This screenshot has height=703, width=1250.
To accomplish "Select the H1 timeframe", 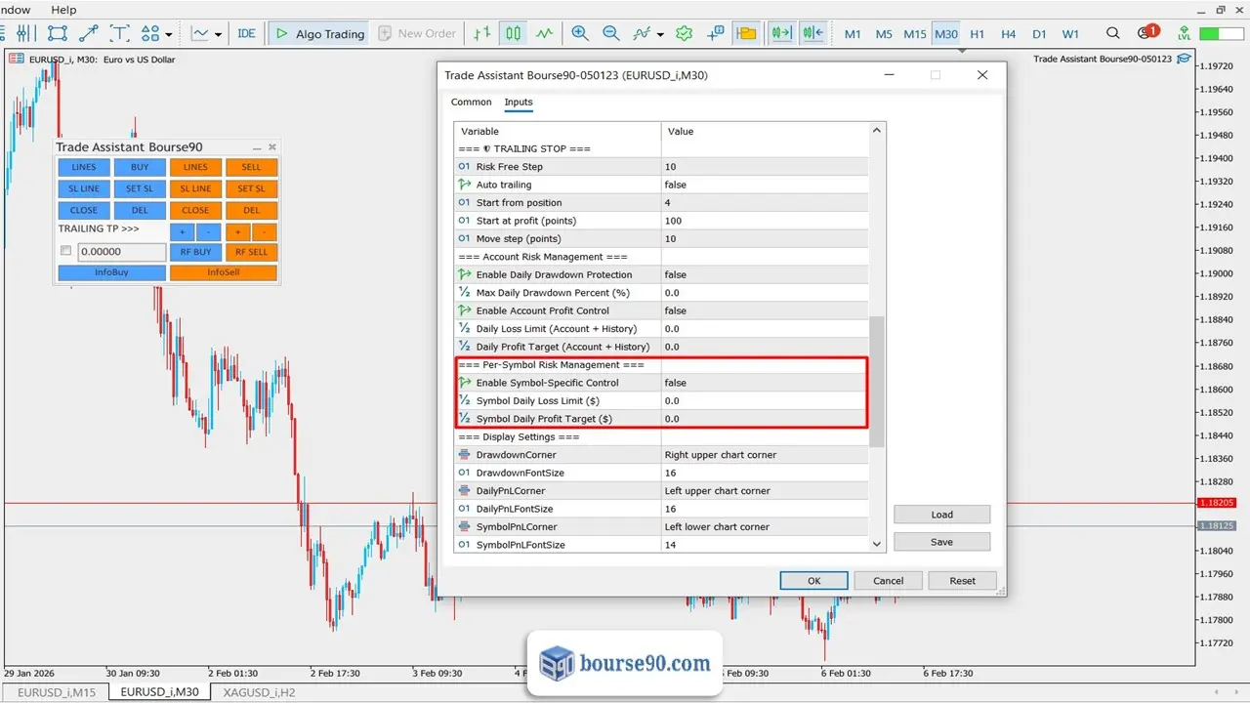I will (x=978, y=34).
